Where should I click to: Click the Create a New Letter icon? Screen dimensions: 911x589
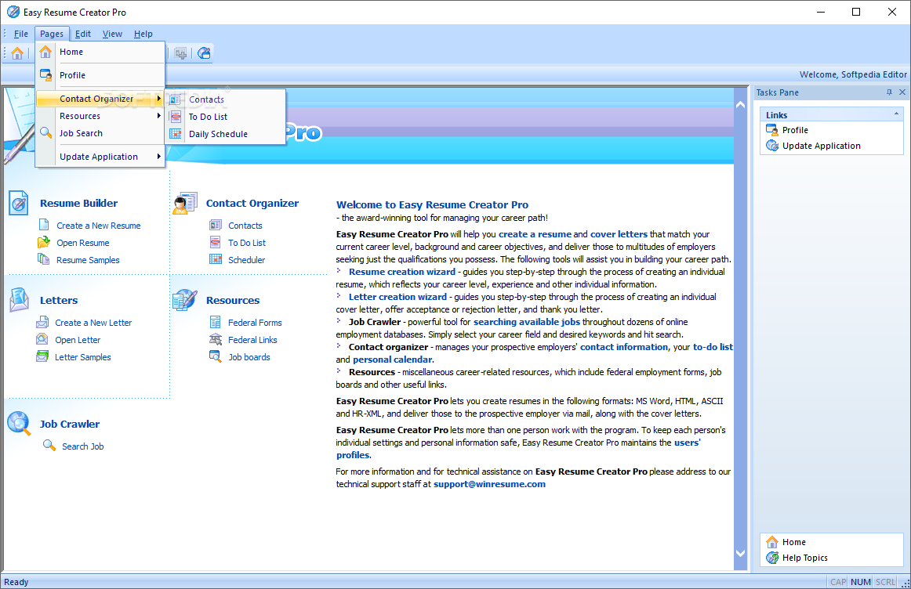(x=42, y=322)
